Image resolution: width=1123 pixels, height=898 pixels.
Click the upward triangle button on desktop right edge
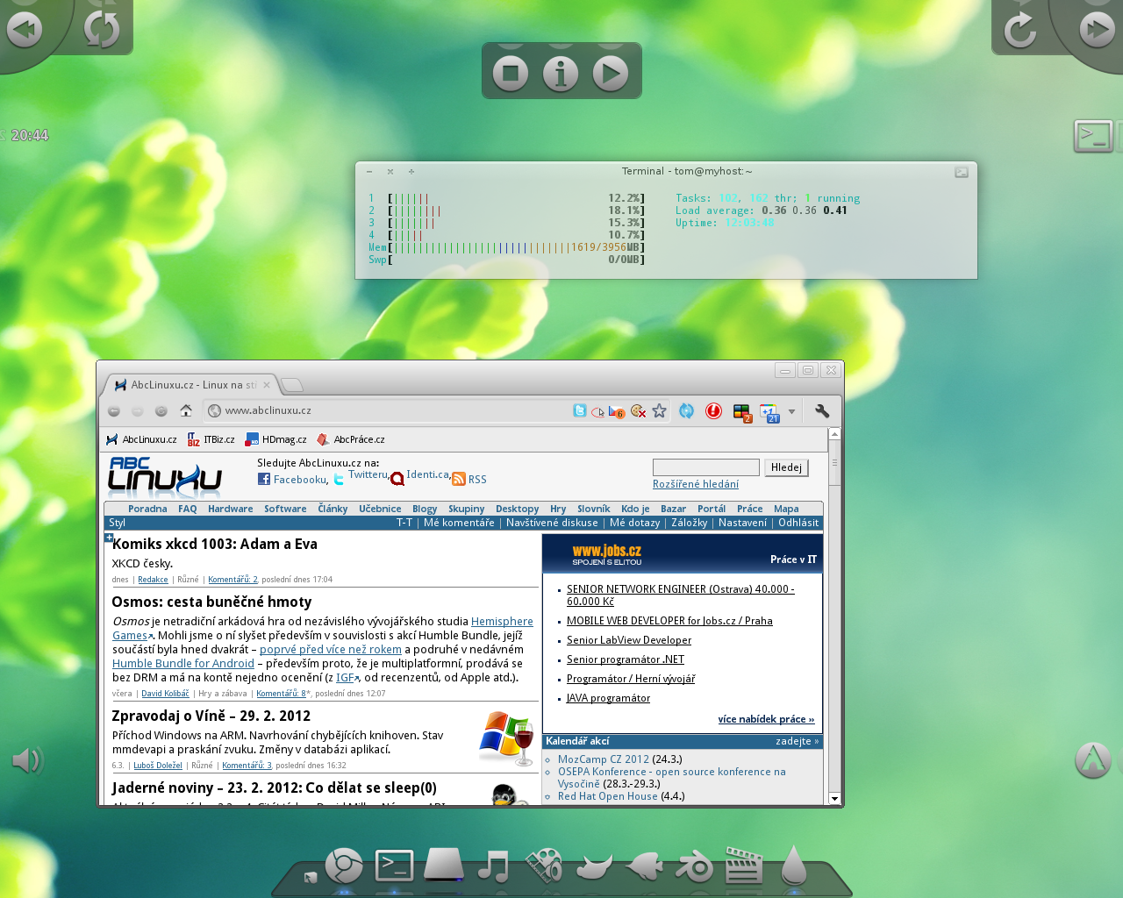point(1093,760)
